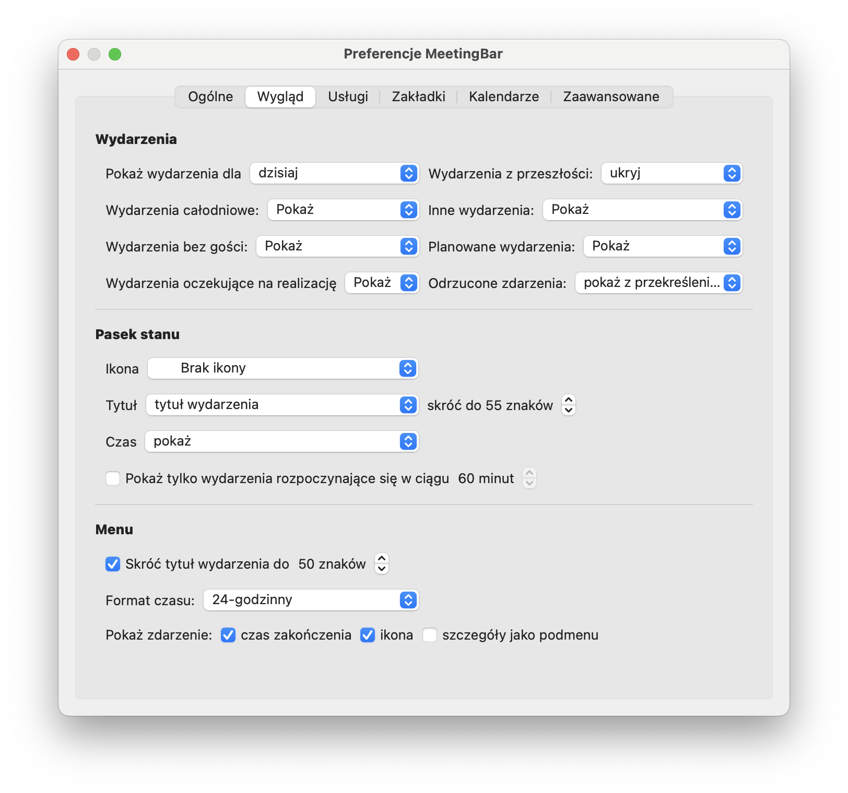Expand the 'Odrzucone zdarzenia' dropdown
Viewport: 848px width, 793px height.
click(x=658, y=283)
